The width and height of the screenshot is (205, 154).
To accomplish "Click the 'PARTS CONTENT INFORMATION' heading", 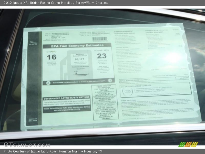I will (104, 87).
